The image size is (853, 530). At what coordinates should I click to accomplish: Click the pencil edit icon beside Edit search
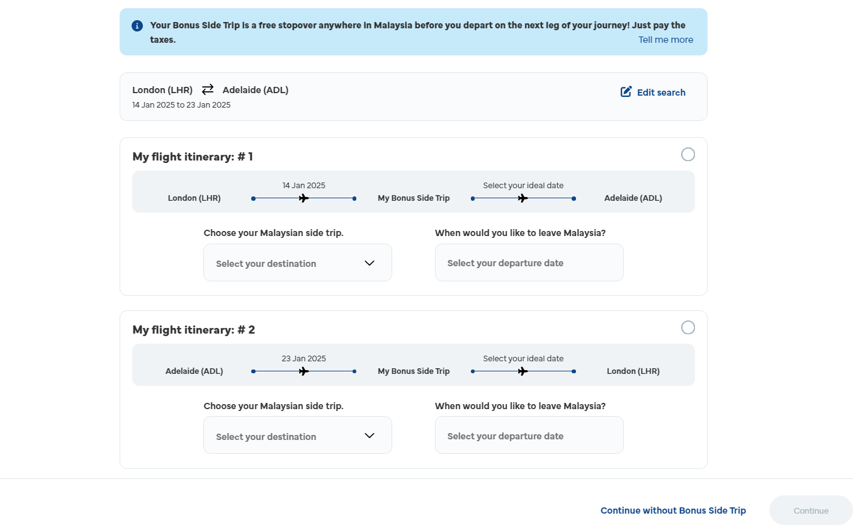626,92
